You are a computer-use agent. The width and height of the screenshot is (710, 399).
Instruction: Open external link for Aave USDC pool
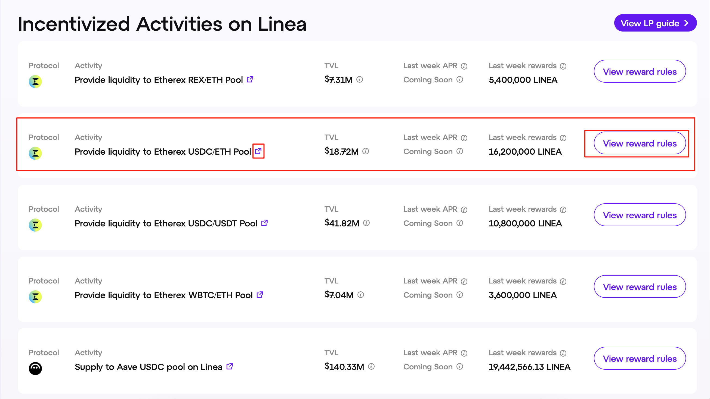tap(229, 366)
